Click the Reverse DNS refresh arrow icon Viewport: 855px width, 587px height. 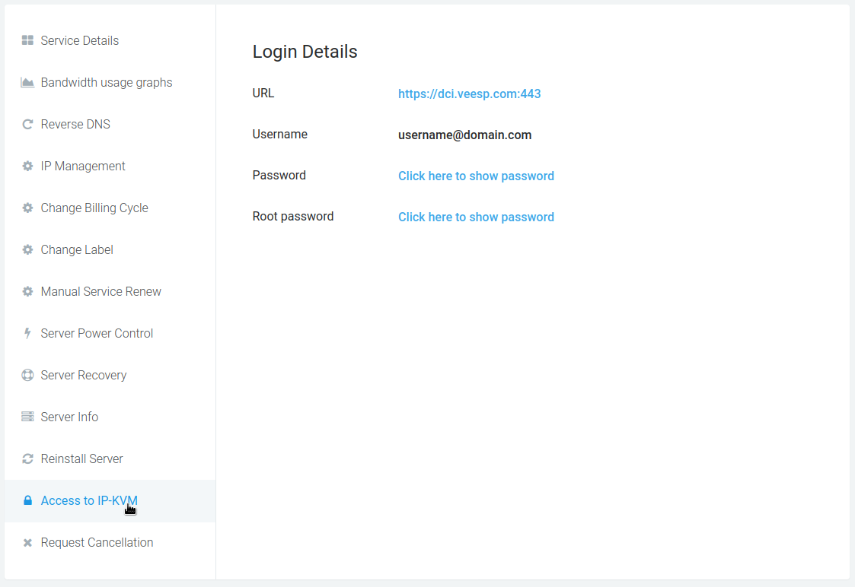click(x=27, y=124)
